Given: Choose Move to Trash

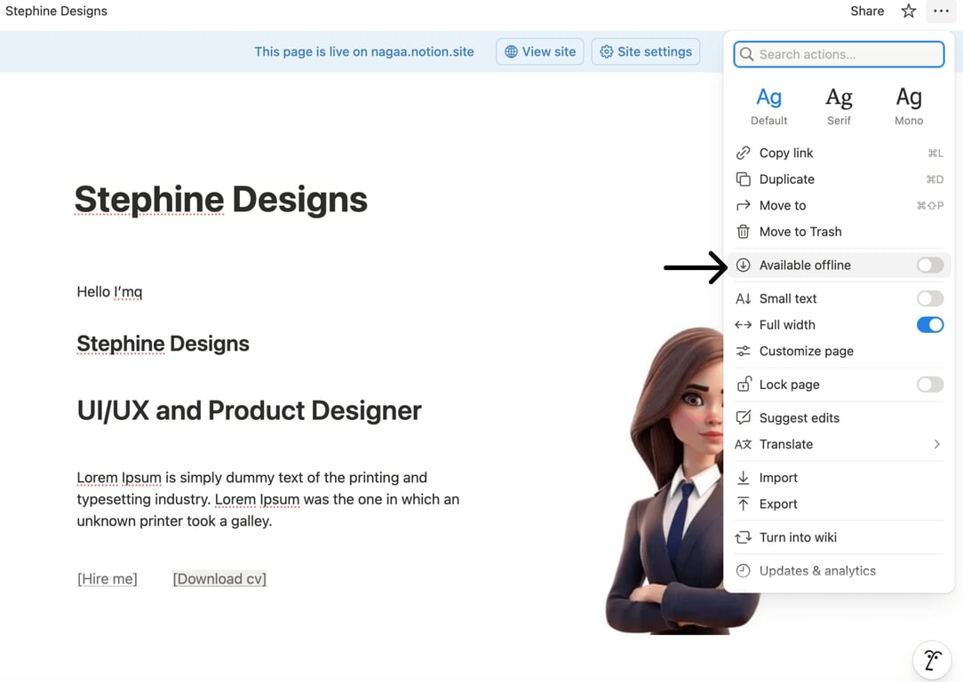Looking at the screenshot, I should pyautogui.click(x=839, y=232).
